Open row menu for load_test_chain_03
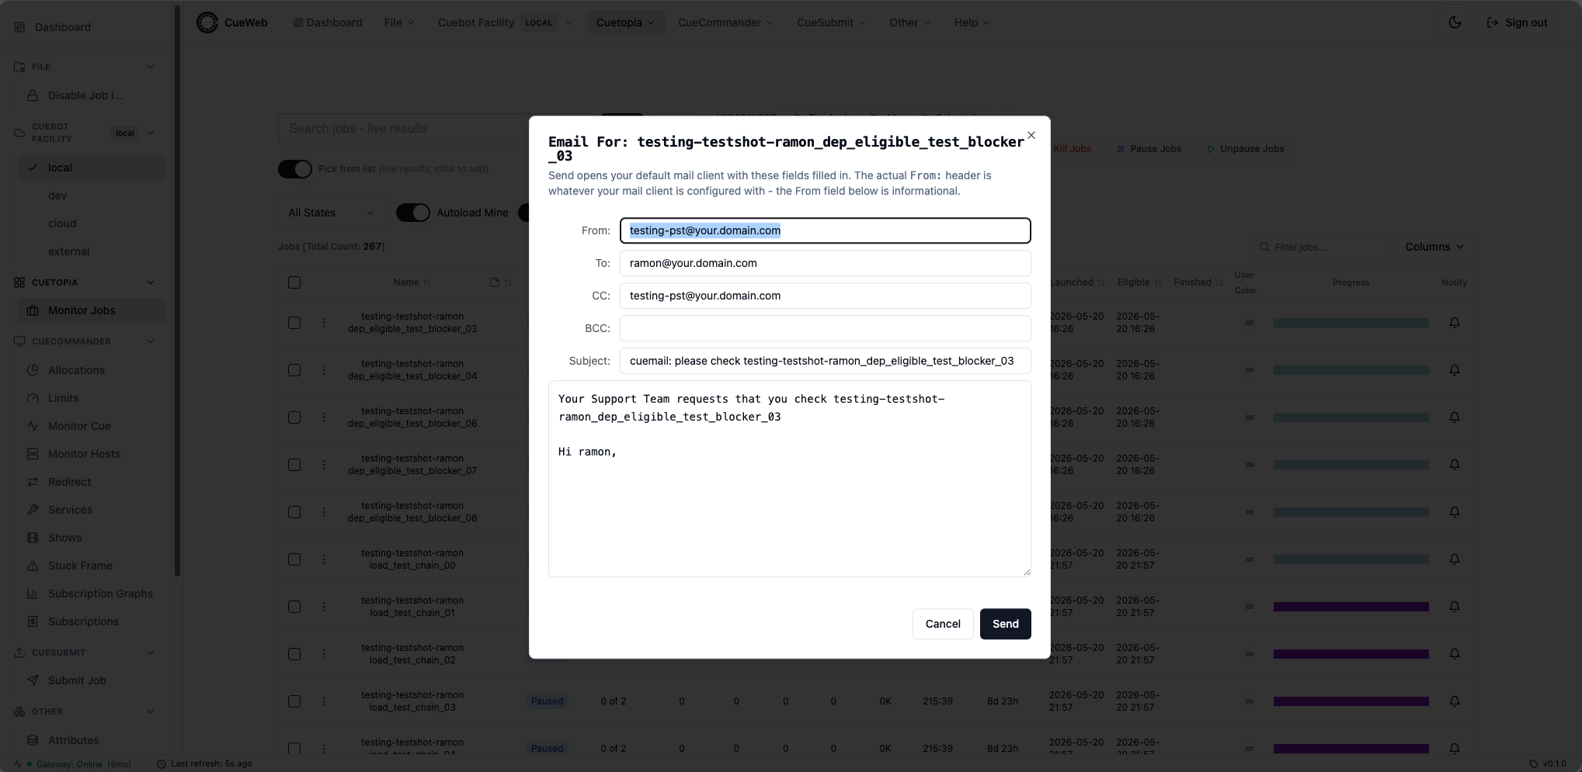 pyautogui.click(x=324, y=701)
